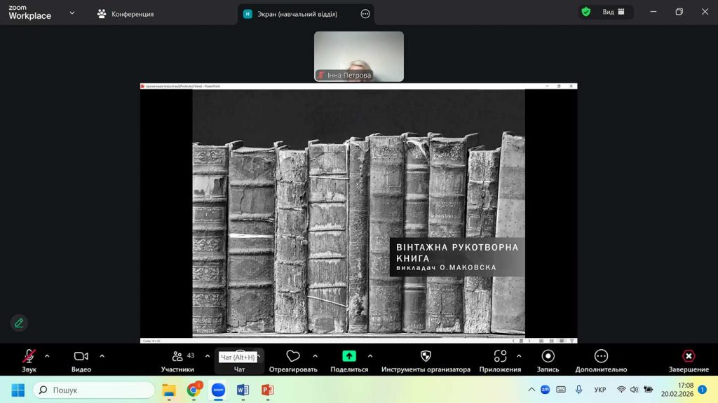Expand audio options arrow next to Звук
The height and width of the screenshot is (403, 718).
[x=47, y=356]
